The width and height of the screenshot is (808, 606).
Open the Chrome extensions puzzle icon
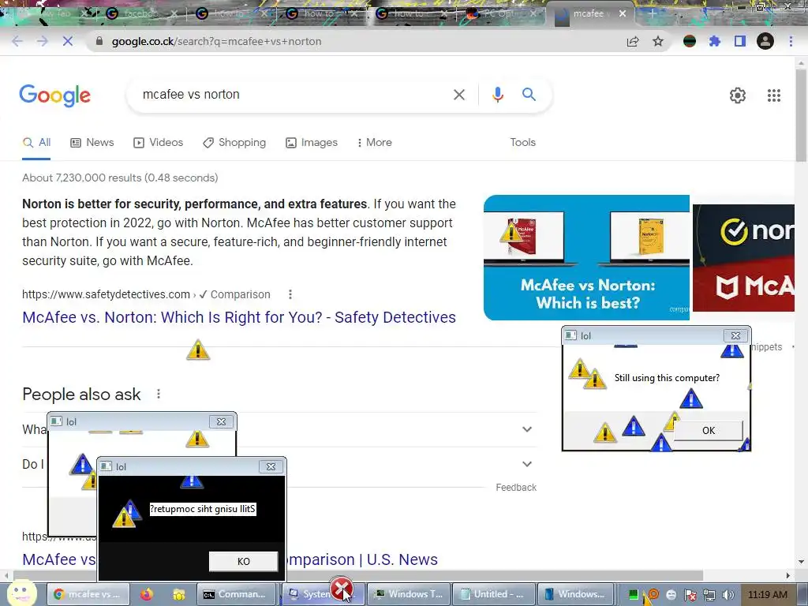point(714,41)
